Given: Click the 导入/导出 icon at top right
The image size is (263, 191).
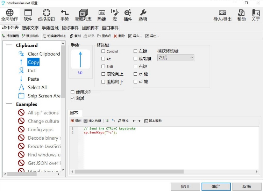Looking at the screenshot, I should [222, 15].
